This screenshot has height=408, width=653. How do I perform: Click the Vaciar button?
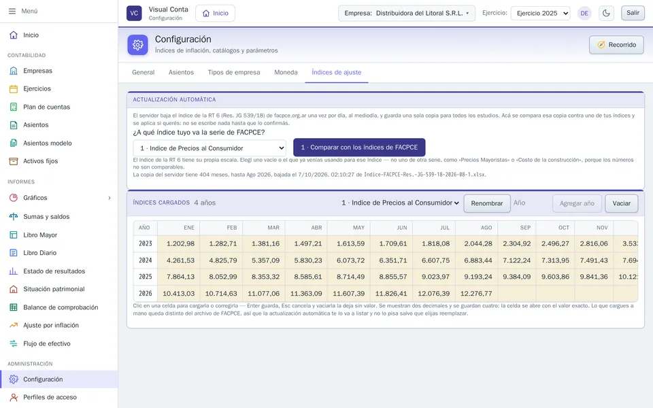point(621,203)
